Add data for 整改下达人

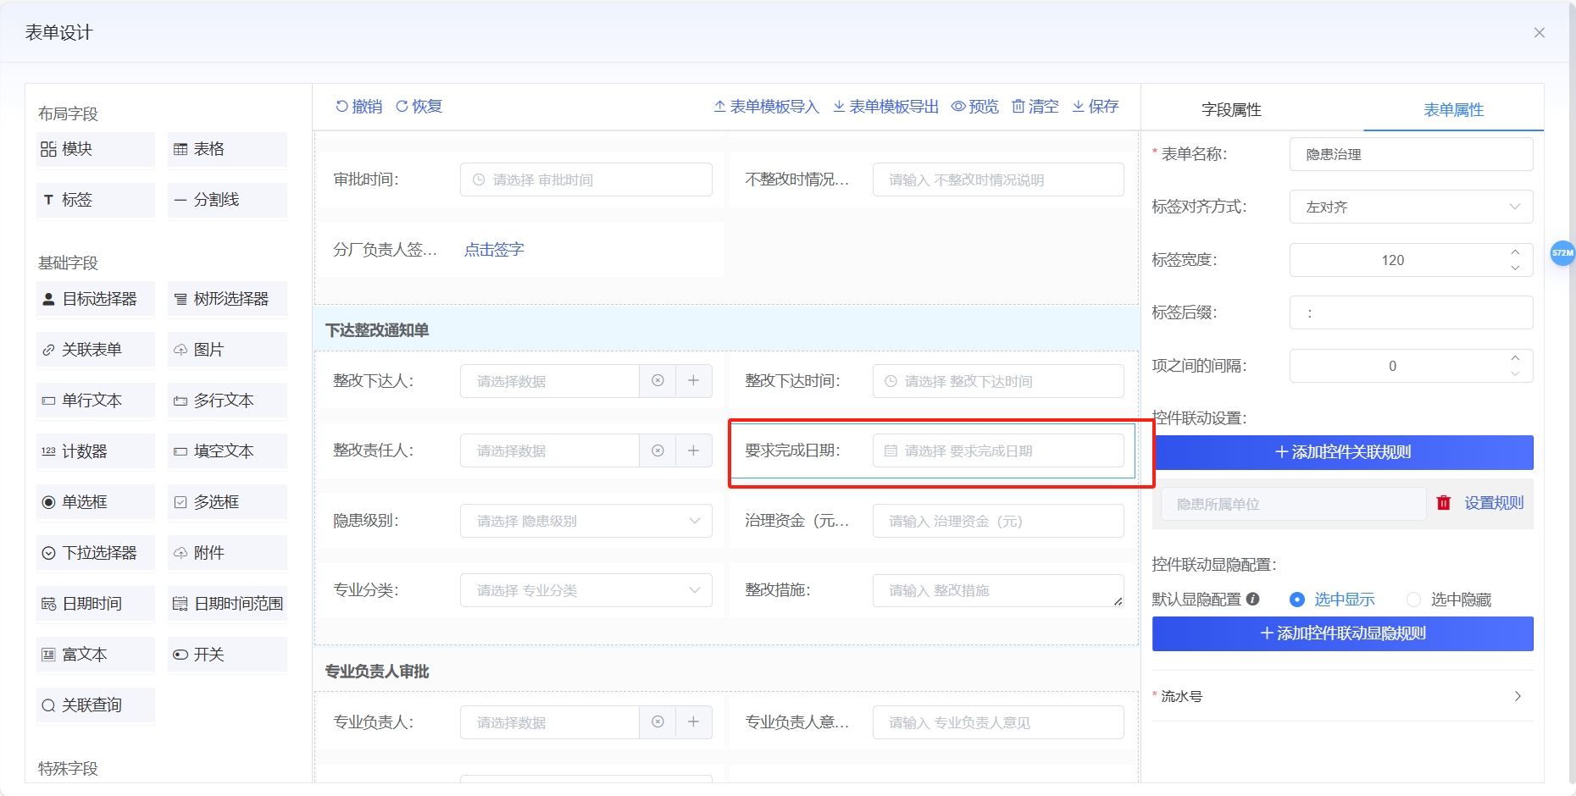pyautogui.click(x=694, y=381)
